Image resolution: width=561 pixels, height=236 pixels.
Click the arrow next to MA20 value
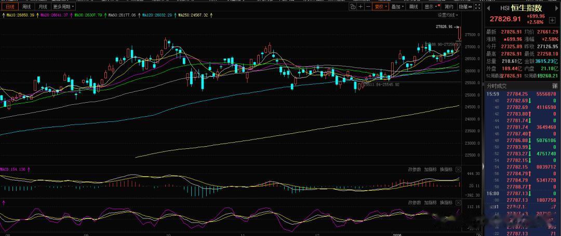71,15
